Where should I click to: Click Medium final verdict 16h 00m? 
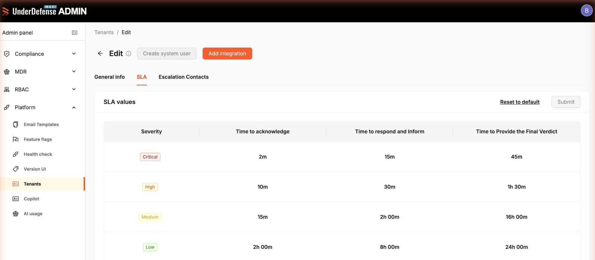coord(517,217)
